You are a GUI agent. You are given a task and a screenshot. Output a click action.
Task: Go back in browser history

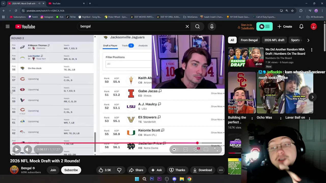pos(4,11)
